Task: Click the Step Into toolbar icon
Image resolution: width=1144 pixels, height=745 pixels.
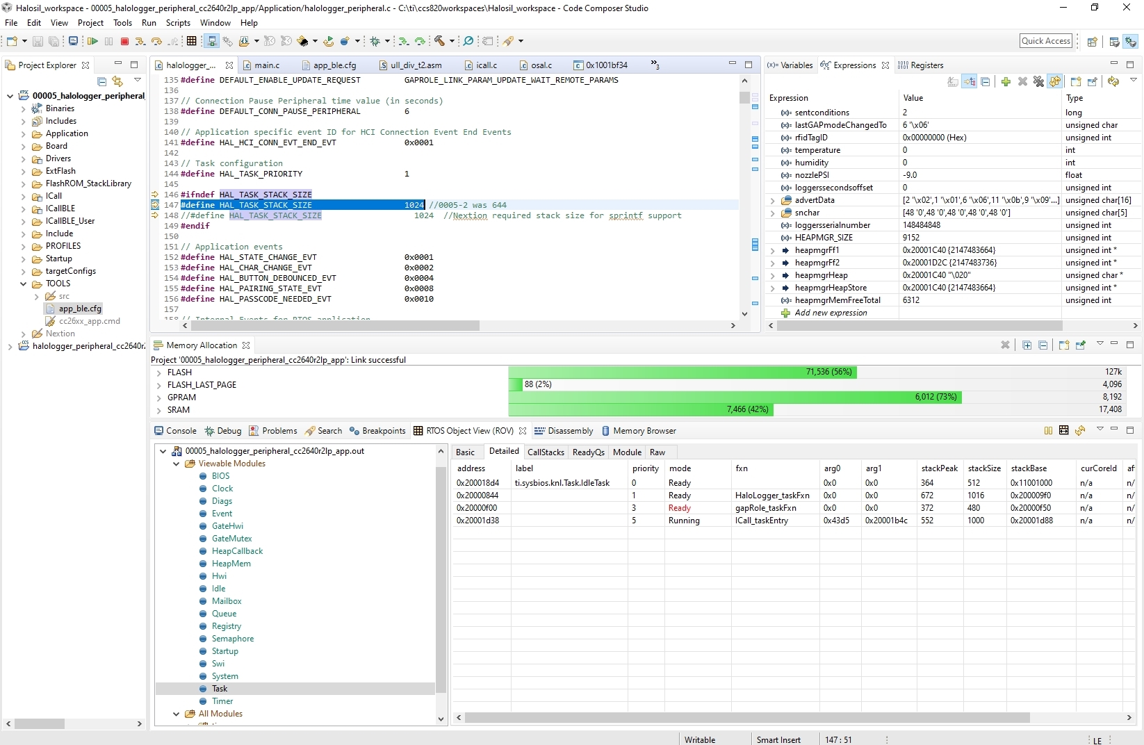Action: pyautogui.click(x=140, y=42)
